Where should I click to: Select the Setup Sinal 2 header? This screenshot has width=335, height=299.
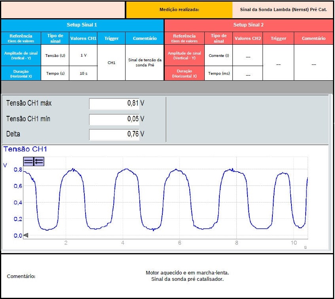(248, 25)
